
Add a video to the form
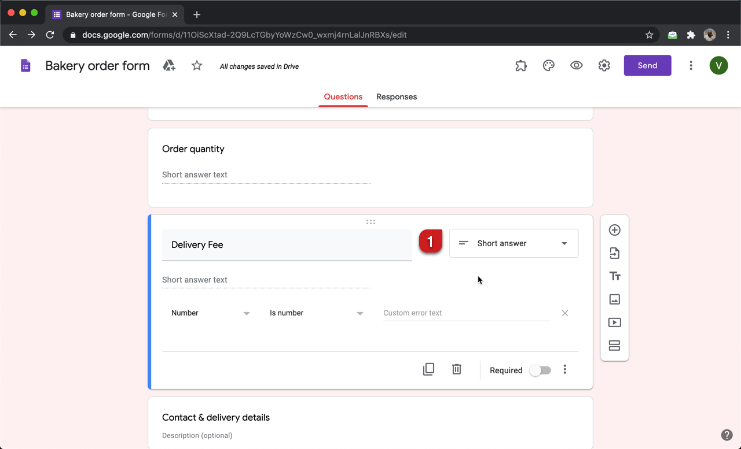[x=614, y=322]
